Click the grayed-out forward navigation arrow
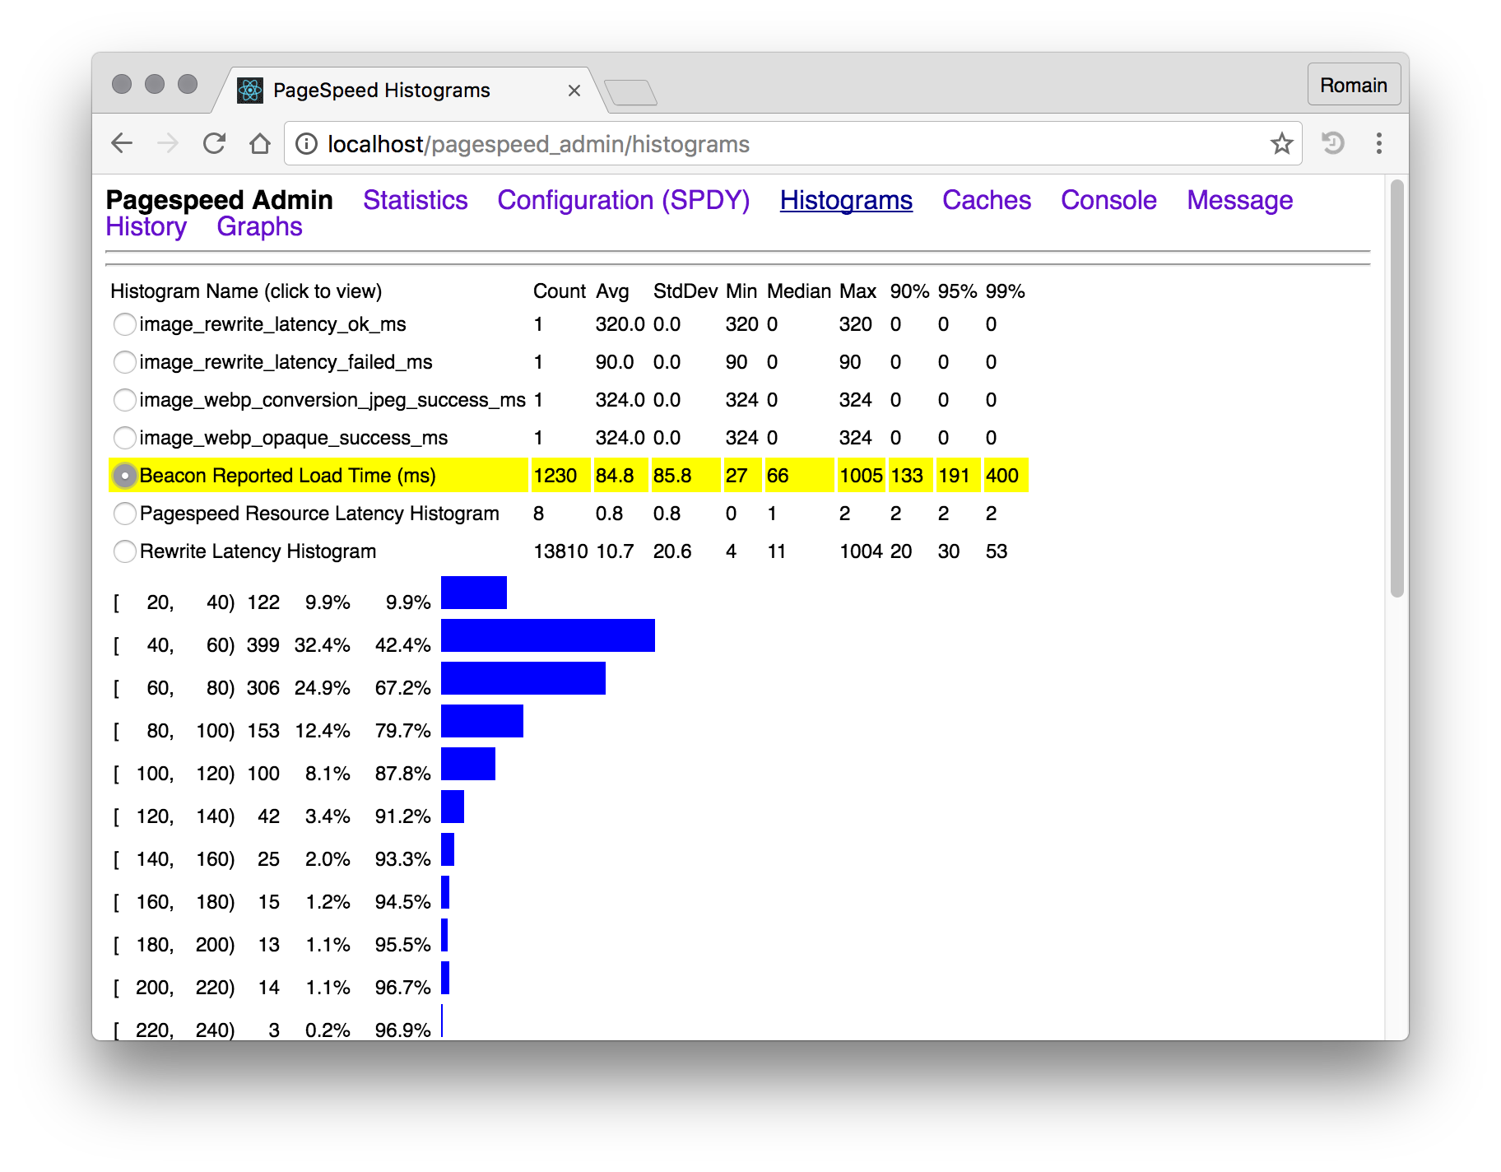 [x=168, y=143]
